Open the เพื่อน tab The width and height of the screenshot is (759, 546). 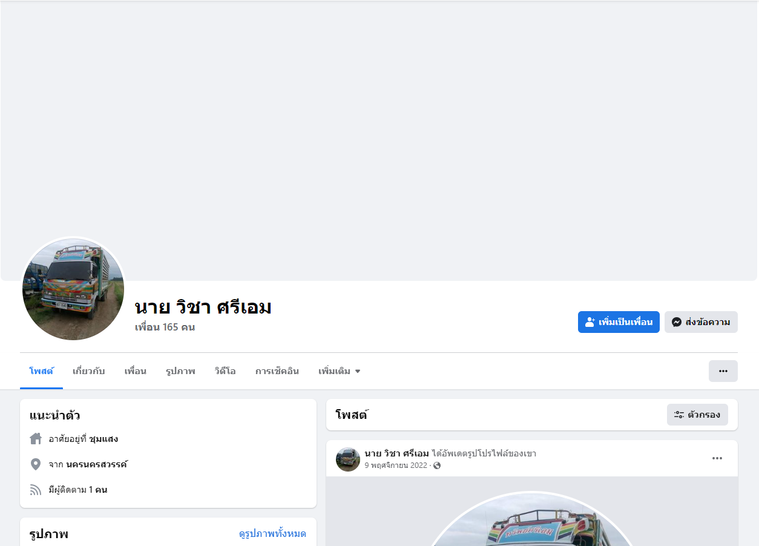[136, 371]
